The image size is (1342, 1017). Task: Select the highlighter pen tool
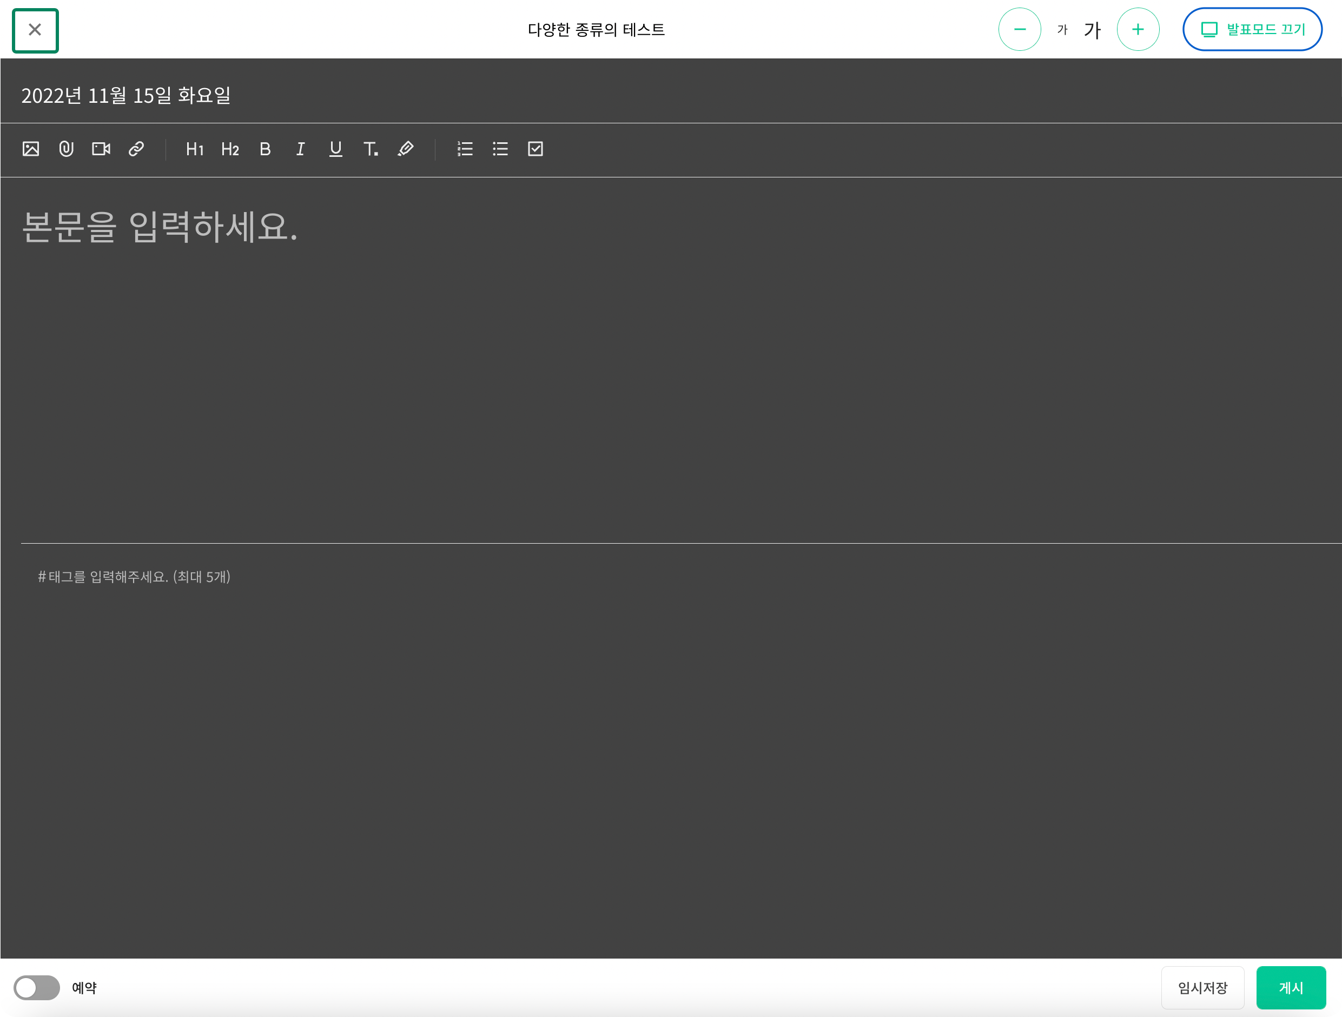406,149
